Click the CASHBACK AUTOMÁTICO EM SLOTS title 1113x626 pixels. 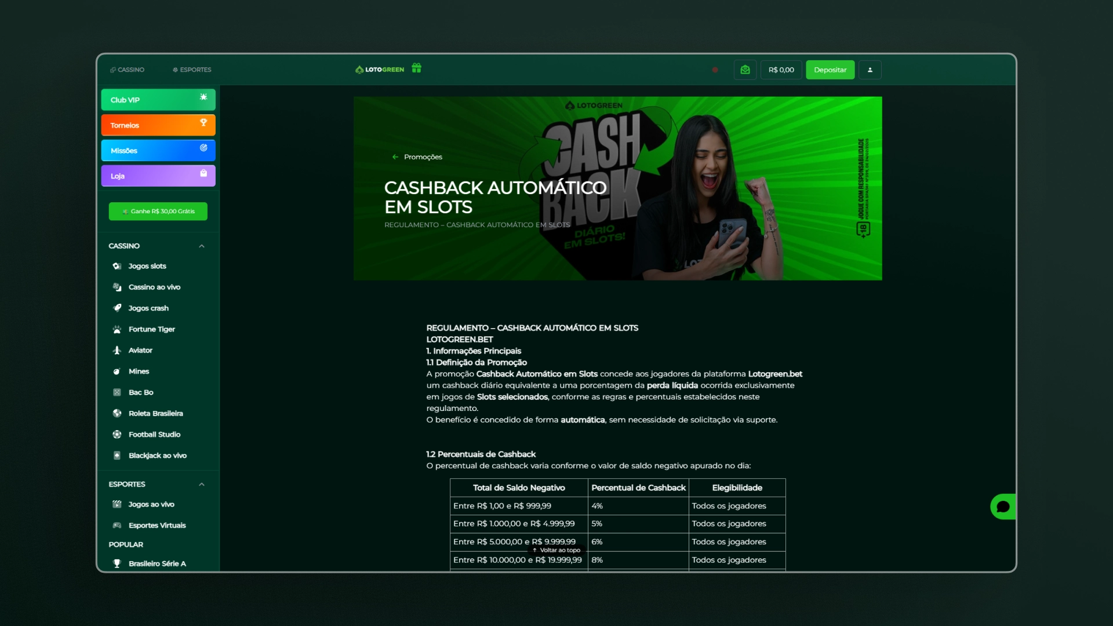[x=495, y=197]
